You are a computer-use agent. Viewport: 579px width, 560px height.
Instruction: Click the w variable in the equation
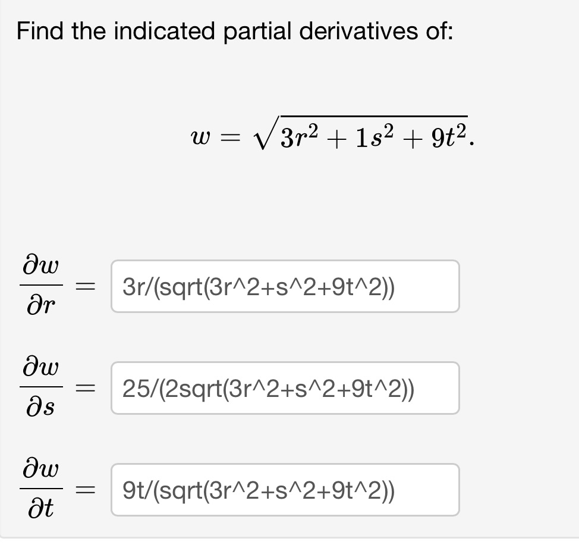200,137
